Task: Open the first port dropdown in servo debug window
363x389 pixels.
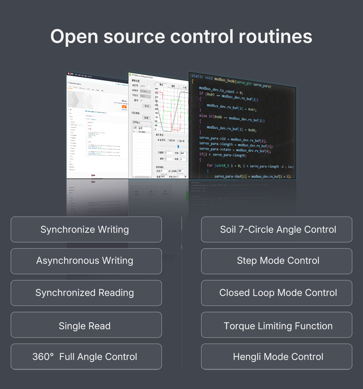Action: pos(145,86)
